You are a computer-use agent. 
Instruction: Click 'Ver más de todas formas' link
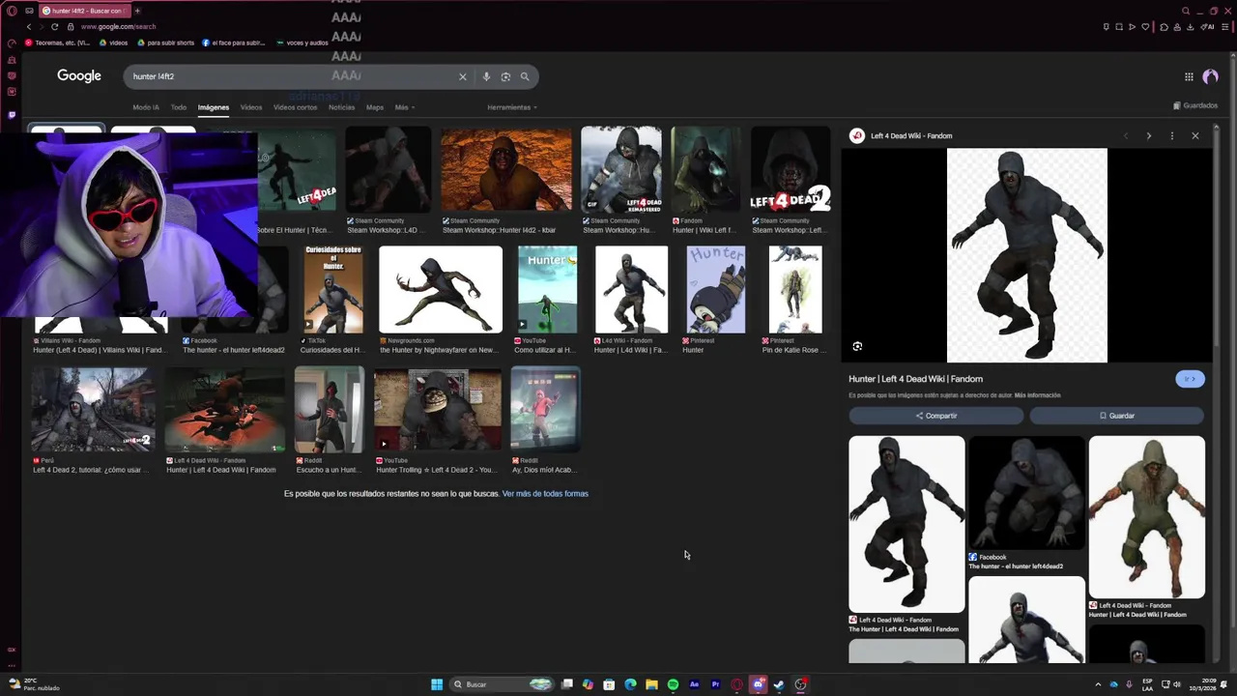point(545,494)
